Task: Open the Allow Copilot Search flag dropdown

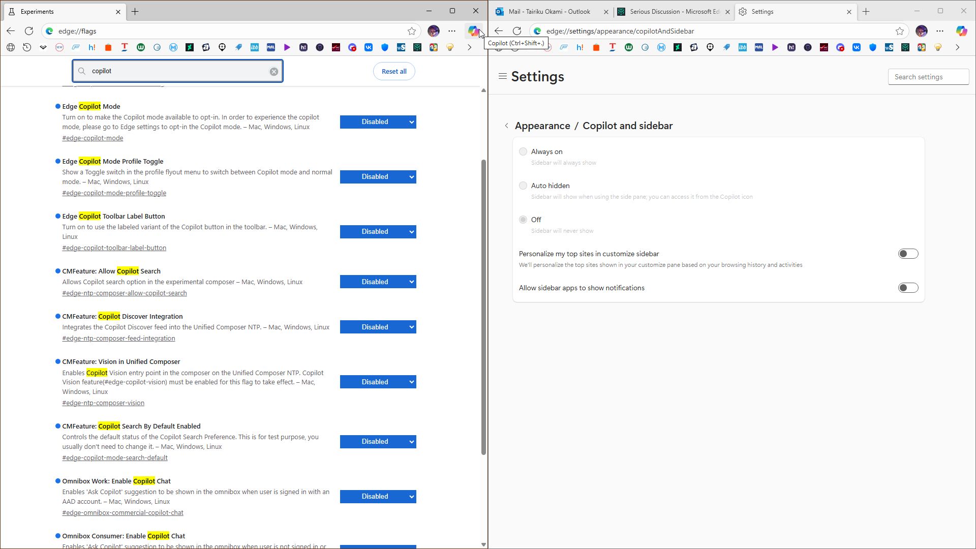Action: pyautogui.click(x=378, y=282)
